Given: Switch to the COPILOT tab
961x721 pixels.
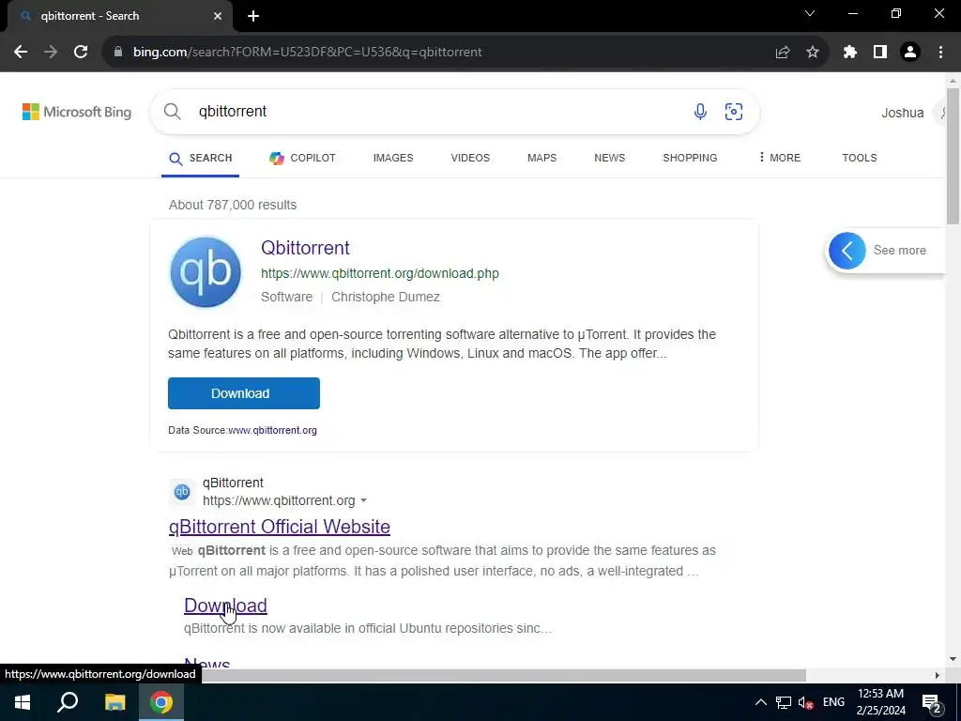Looking at the screenshot, I should click(302, 158).
